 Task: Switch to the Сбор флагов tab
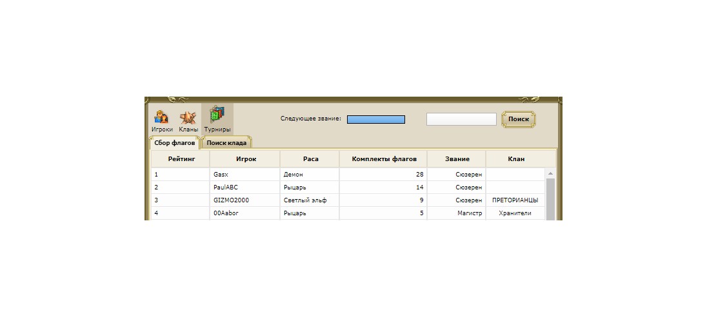[x=174, y=142]
